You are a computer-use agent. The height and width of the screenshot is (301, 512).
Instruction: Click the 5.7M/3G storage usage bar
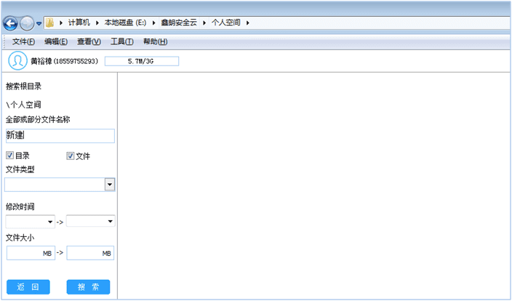[x=142, y=61]
